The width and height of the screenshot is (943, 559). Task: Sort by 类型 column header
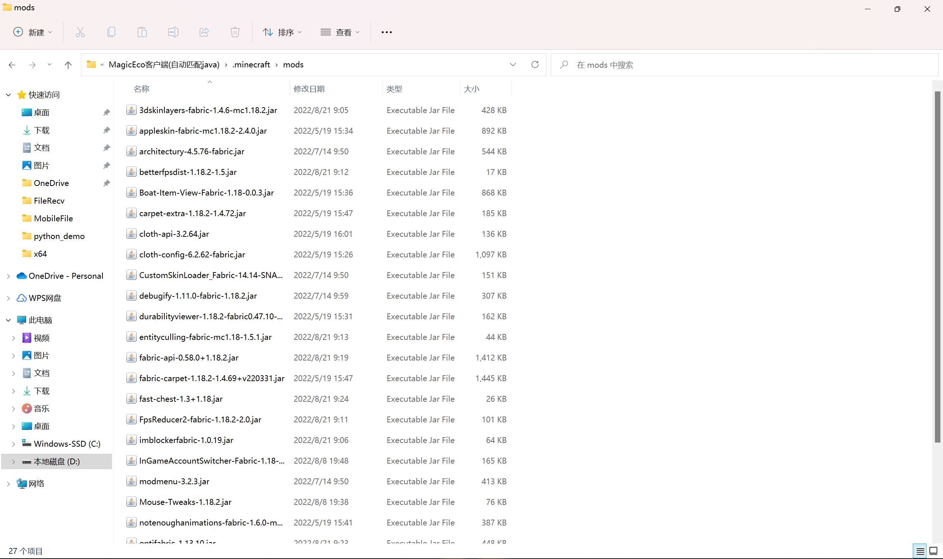pos(394,89)
